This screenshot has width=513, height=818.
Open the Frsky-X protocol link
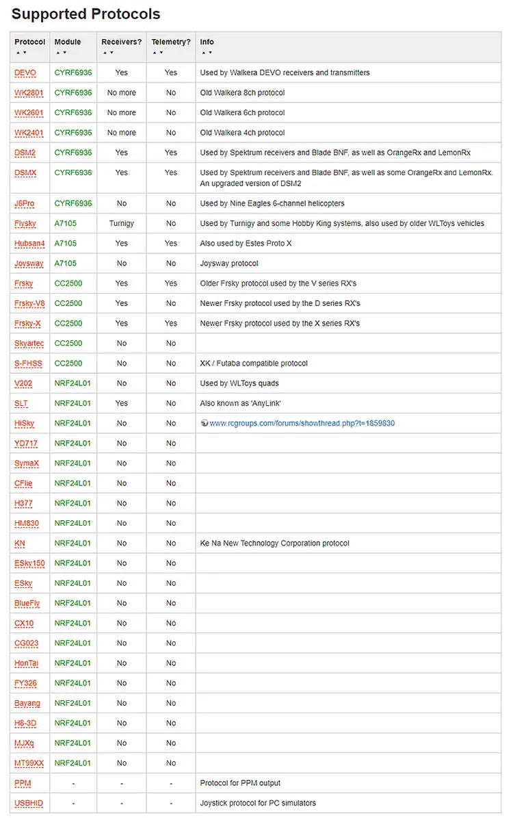(x=27, y=324)
